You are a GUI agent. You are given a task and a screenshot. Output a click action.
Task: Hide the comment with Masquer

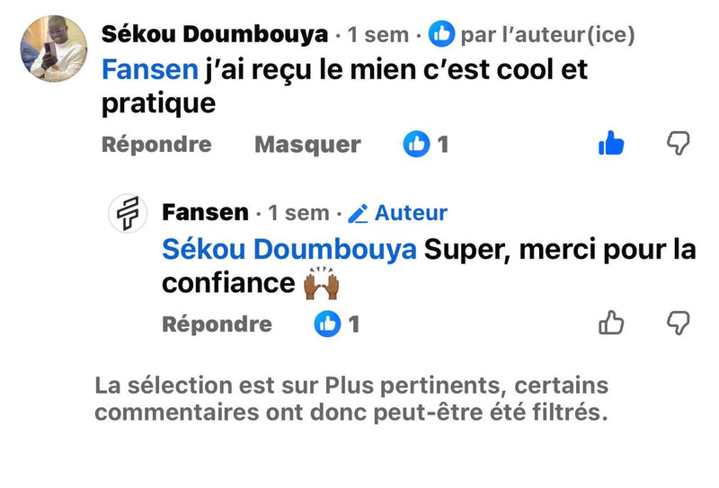tap(307, 144)
